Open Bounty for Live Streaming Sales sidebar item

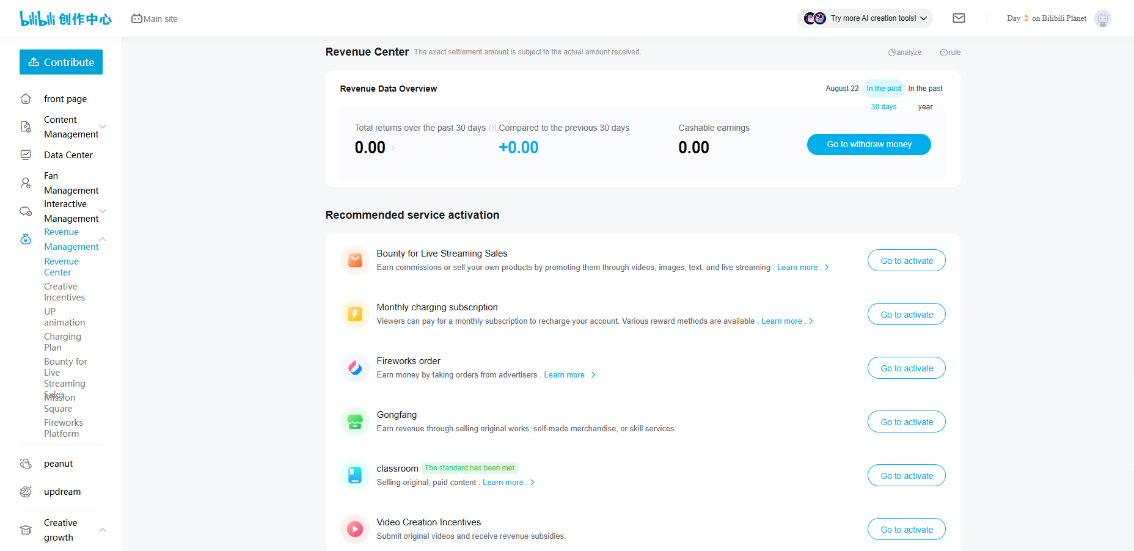click(x=65, y=378)
